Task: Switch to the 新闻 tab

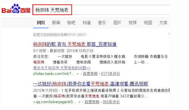Action: point(56,23)
